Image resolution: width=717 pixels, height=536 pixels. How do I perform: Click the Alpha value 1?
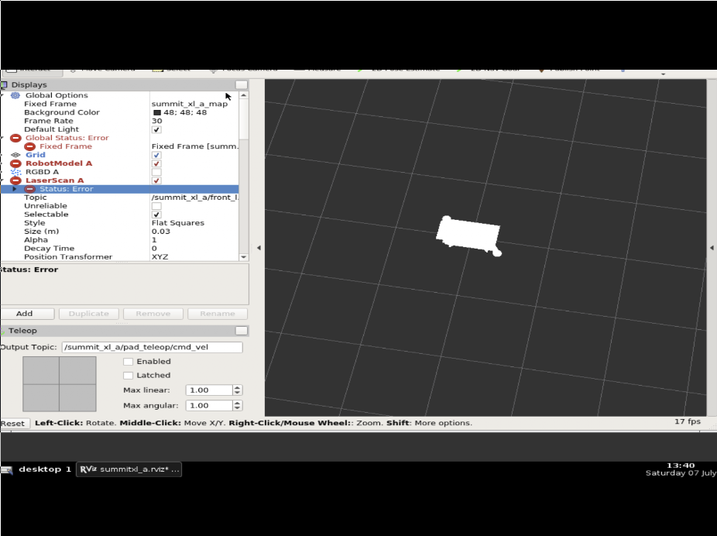(154, 239)
